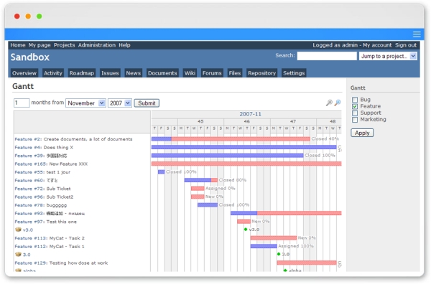Click the Sandbox project title
This screenshot has height=284, width=431.
[30, 57]
